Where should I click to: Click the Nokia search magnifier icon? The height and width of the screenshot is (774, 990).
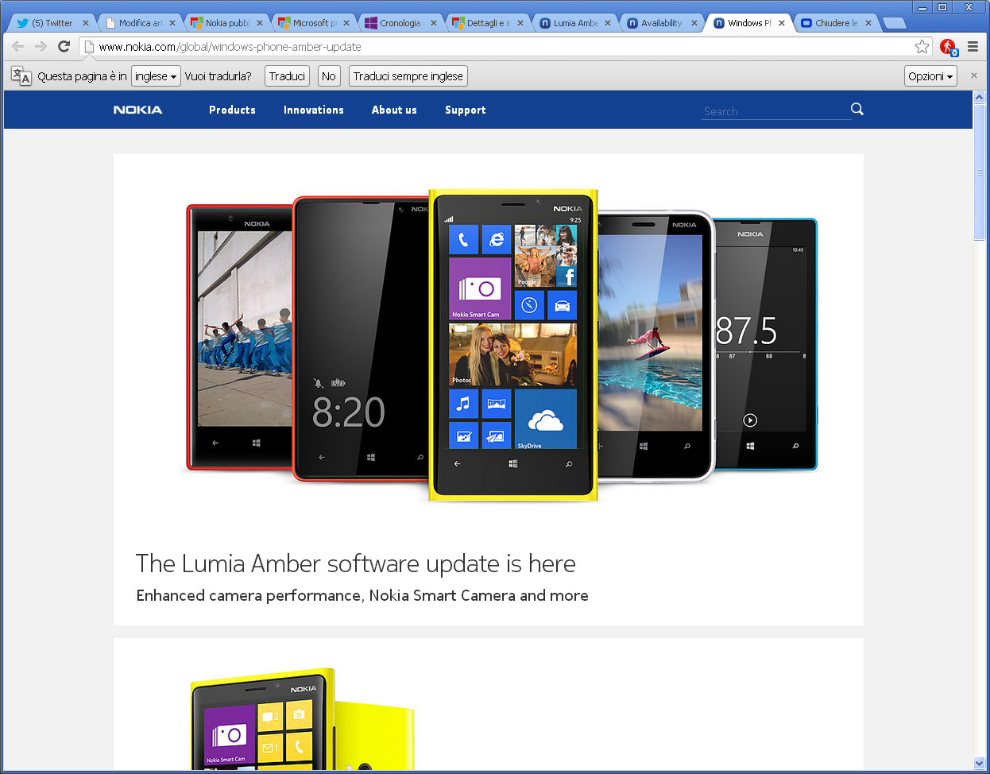[x=857, y=110]
